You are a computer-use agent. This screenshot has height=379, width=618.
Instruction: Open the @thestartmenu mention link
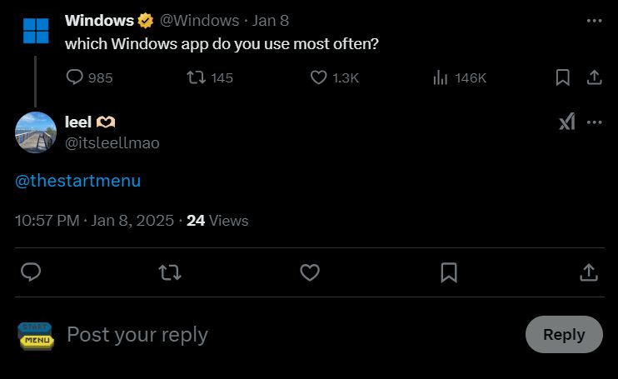(78, 181)
